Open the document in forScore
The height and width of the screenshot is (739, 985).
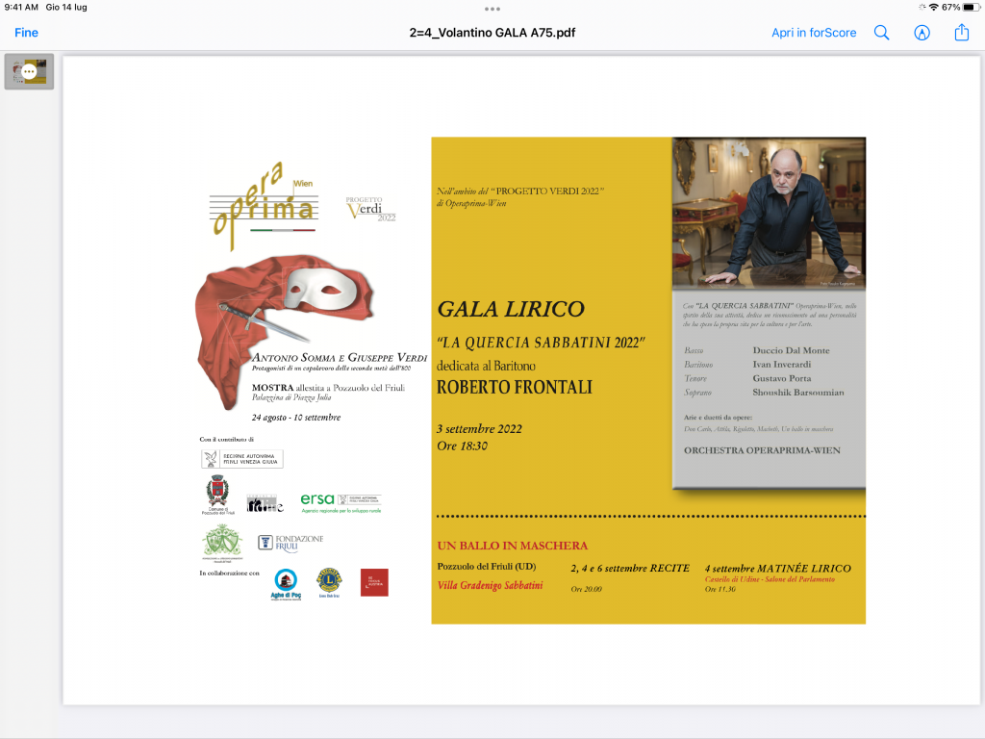tap(814, 33)
